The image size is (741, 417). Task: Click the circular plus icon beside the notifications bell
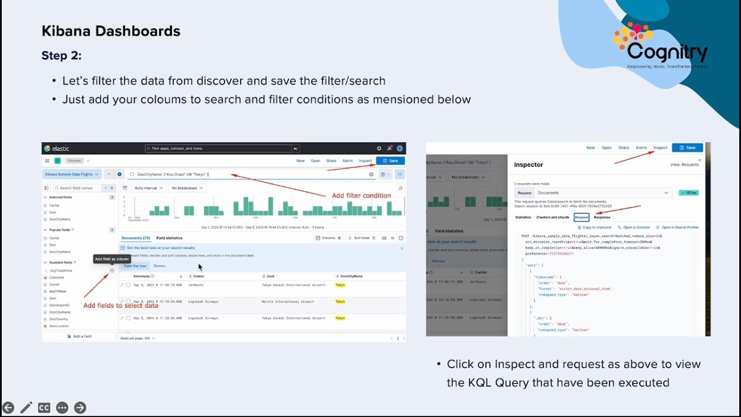379,148
